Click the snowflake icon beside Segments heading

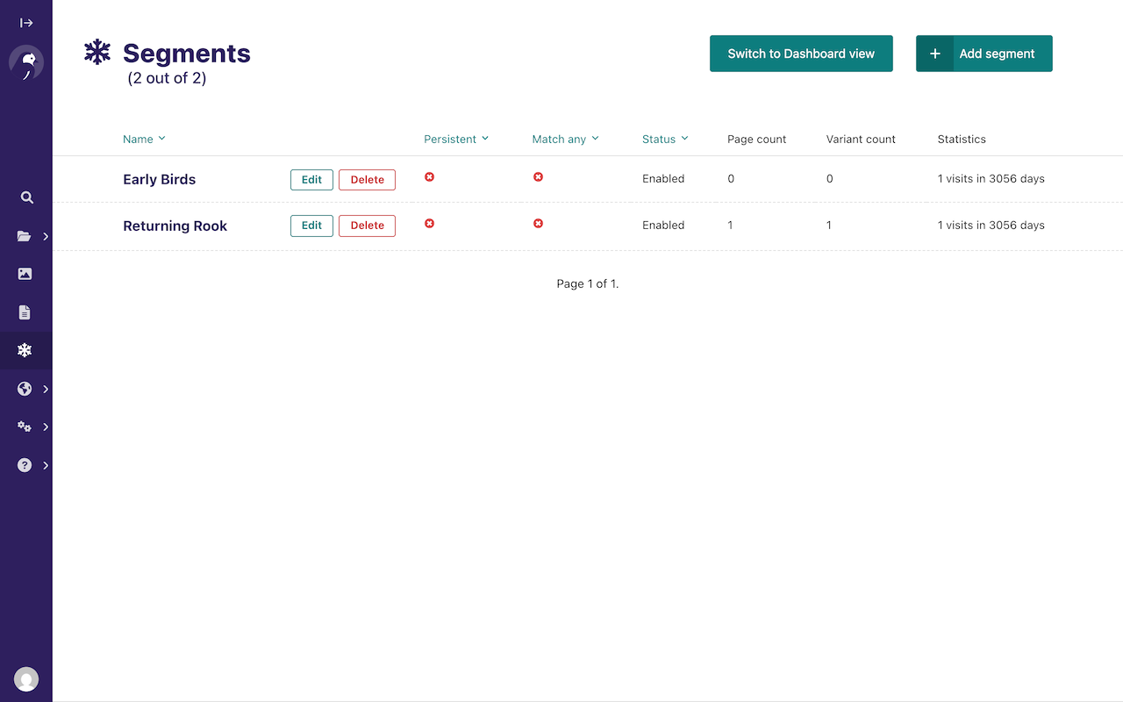97,52
